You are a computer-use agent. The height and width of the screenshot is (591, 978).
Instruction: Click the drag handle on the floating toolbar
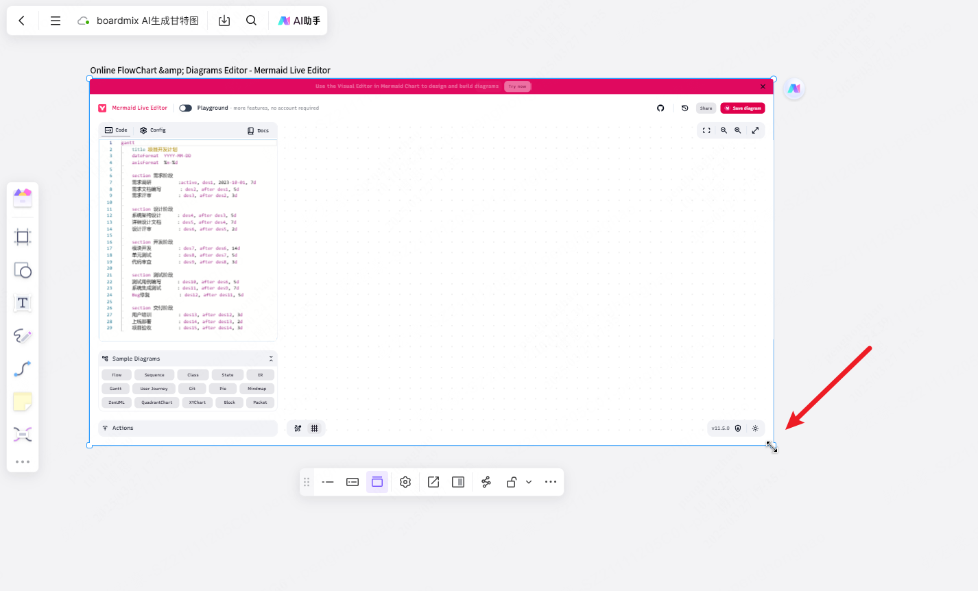[x=307, y=482]
